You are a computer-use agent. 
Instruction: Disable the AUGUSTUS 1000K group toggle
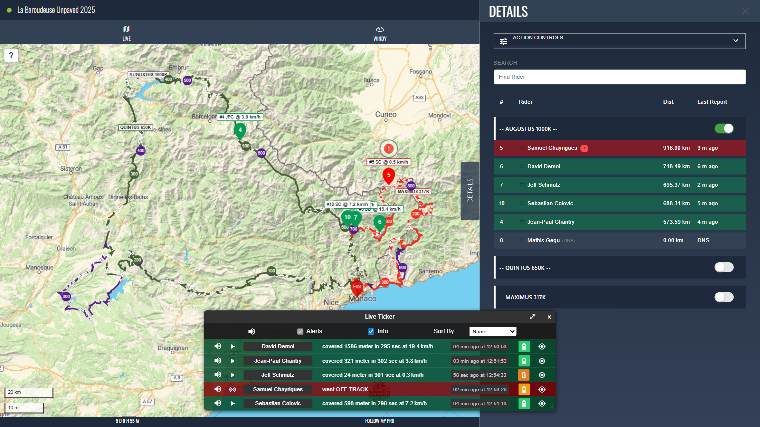[724, 129]
